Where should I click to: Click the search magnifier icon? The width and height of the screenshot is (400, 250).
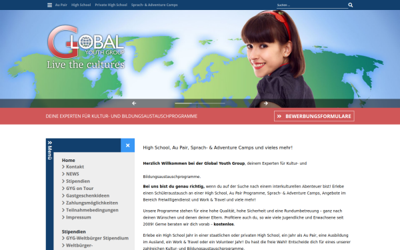tap(351, 5)
